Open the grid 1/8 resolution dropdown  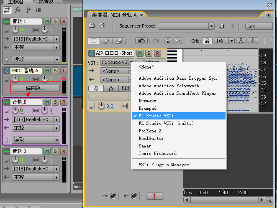click(x=231, y=41)
